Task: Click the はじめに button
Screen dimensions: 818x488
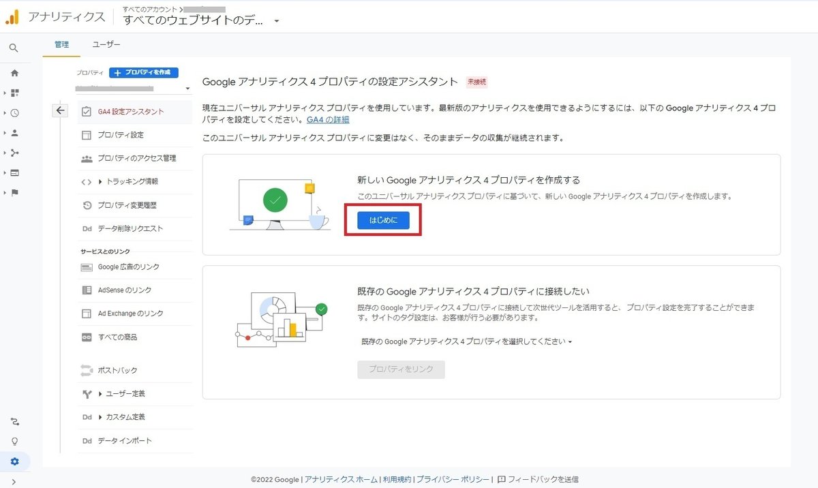Action: point(383,219)
